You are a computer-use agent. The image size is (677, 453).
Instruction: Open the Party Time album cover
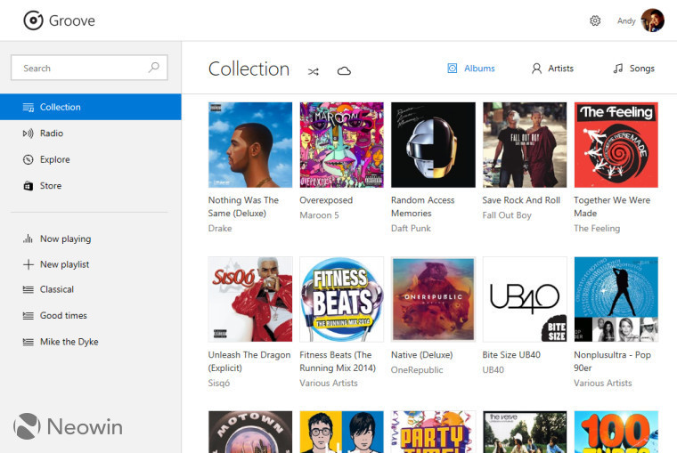pyautogui.click(x=433, y=432)
